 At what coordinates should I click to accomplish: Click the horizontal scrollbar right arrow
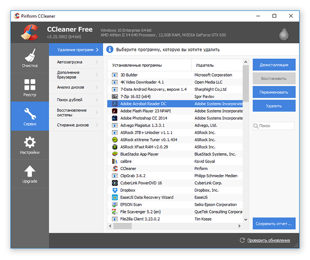click(240, 226)
